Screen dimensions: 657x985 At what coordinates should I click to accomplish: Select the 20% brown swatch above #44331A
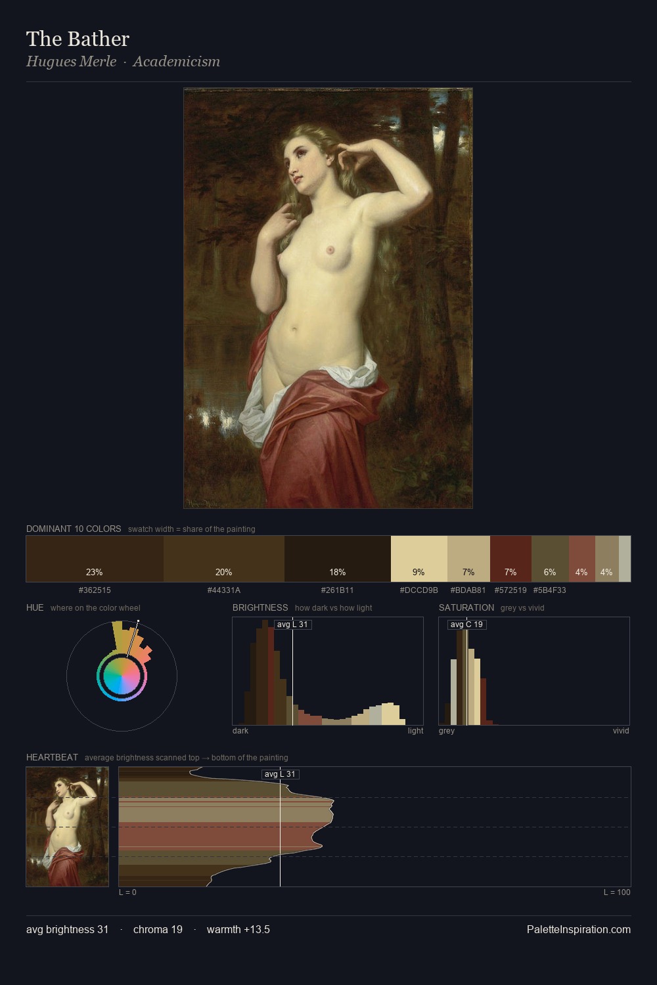tap(224, 559)
